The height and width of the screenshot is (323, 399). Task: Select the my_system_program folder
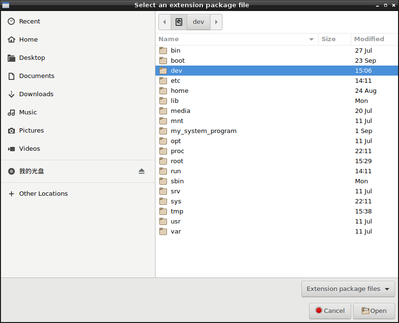coord(277,131)
